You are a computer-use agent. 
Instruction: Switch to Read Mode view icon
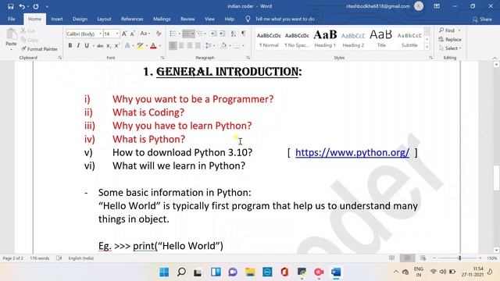tap(391, 258)
